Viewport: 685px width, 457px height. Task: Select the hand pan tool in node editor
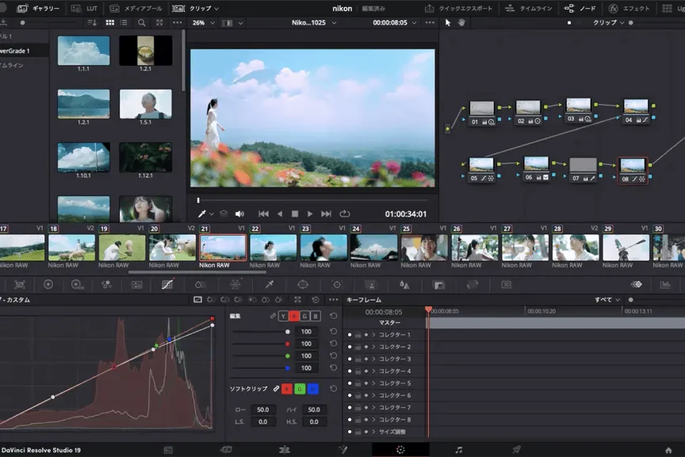tap(461, 23)
